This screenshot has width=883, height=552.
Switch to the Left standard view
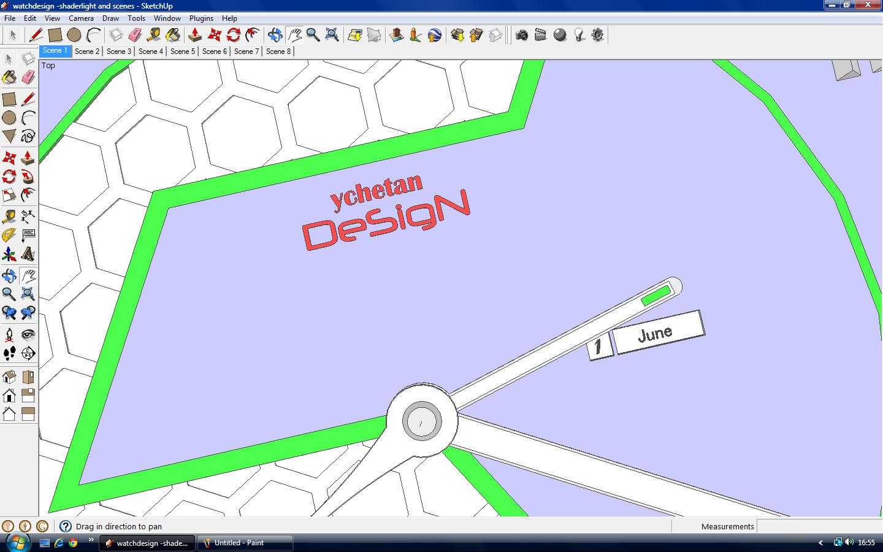pyautogui.click(x=28, y=414)
